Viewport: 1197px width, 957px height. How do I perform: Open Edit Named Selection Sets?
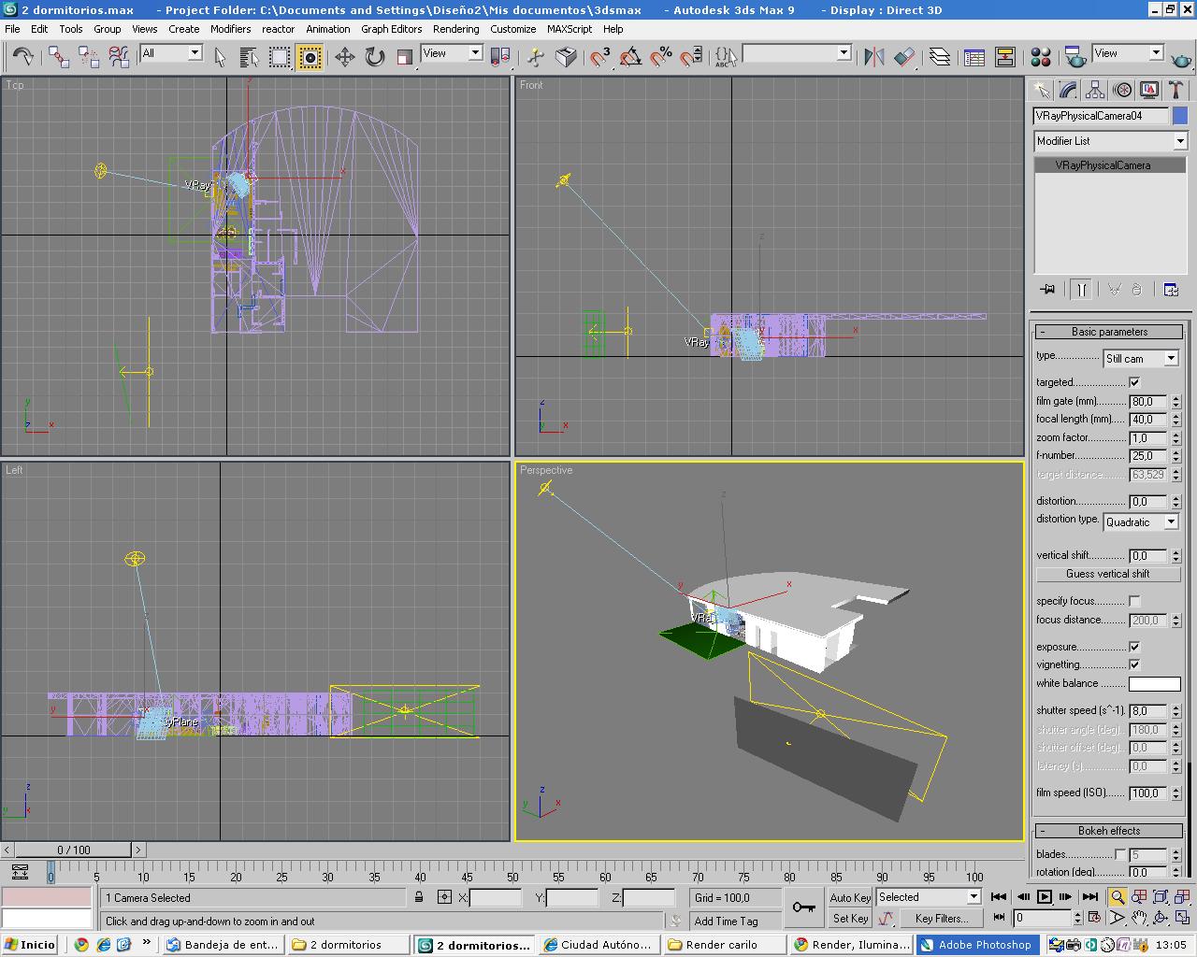[x=726, y=57]
